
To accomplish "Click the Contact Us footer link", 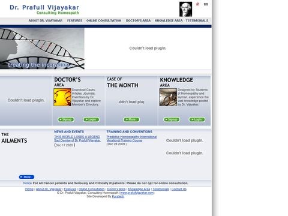I will pyautogui.click(x=179, y=189).
